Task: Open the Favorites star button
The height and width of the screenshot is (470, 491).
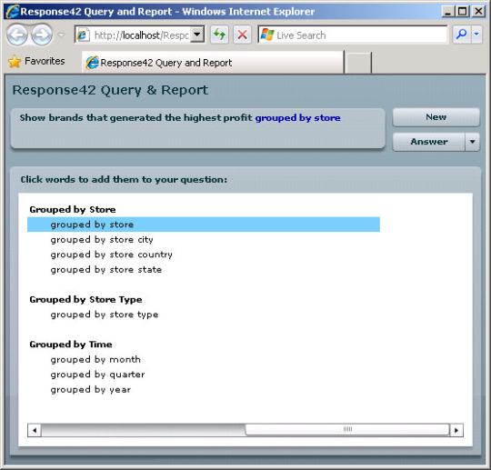Action: 36,61
